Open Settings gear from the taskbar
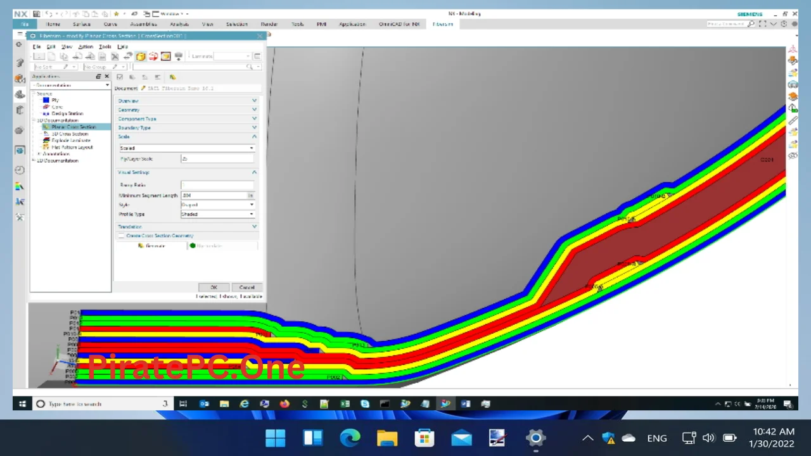Image resolution: width=811 pixels, height=456 pixels. point(535,438)
